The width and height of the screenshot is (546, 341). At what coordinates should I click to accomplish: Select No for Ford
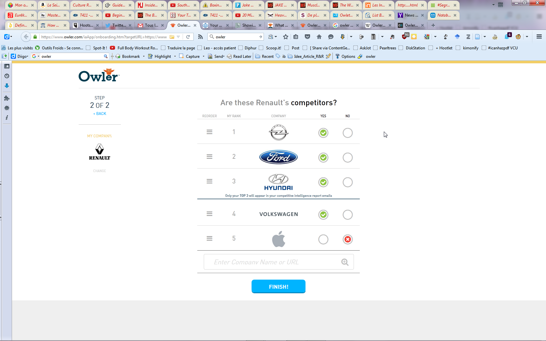(x=348, y=158)
